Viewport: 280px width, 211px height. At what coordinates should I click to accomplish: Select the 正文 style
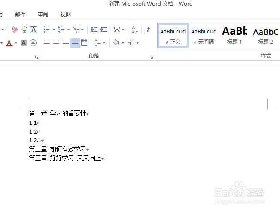[173, 36]
